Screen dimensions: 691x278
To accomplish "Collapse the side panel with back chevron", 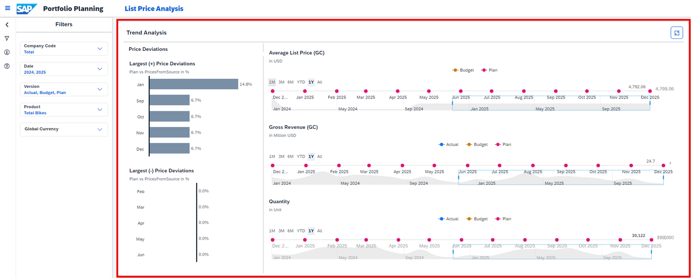I will 7,24.
